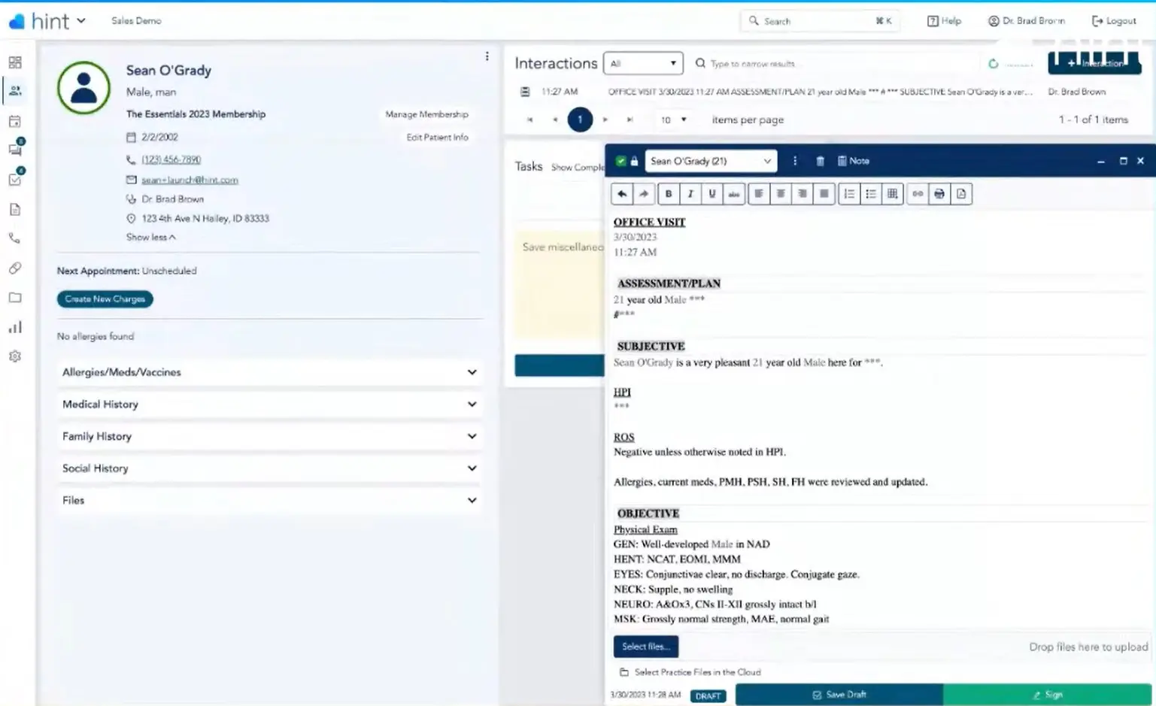Screen dimensions: 1156x706
Task: Toggle the strikethrough formatting option
Action: [x=733, y=193]
